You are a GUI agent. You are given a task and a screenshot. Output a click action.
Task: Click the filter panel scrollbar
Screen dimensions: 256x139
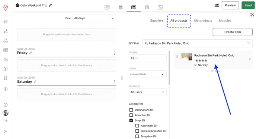point(169,67)
